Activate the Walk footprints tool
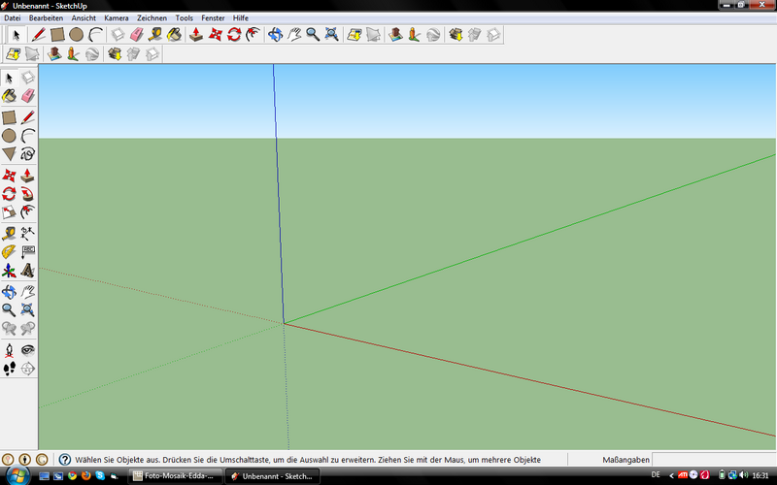The width and height of the screenshot is (777, 485). tap(9, 369)
